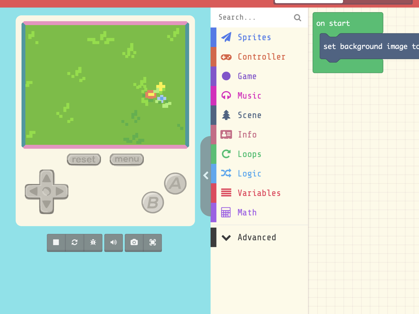Launch the simulator in full screen
419x314 pixels.
(153, 242)
